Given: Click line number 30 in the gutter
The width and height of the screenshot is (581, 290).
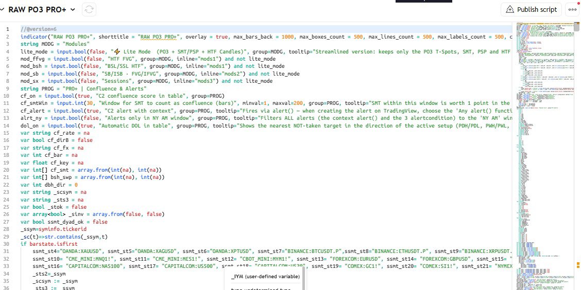Looking at the screenshot, I should 6,244.
